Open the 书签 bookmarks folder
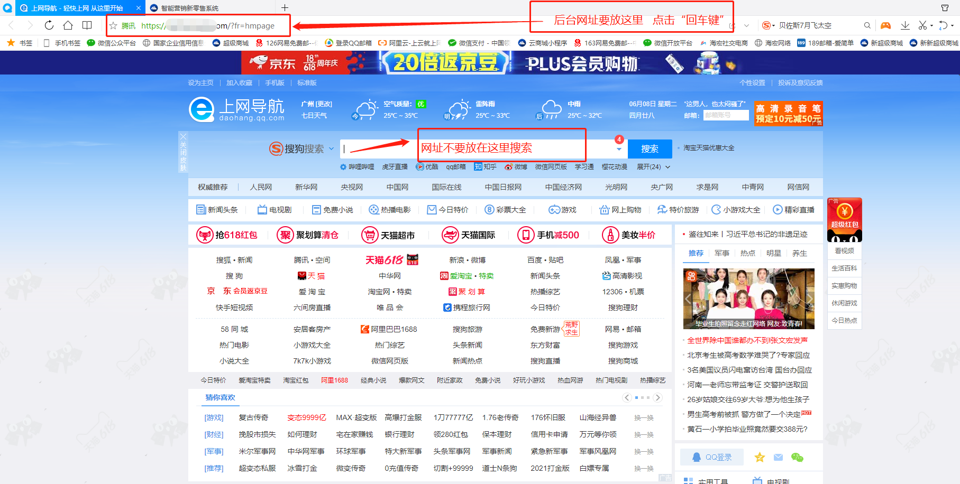 tap(20, 43)
